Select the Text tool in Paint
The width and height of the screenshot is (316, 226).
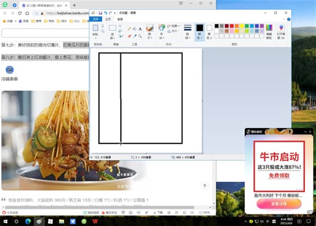(140, 29)
